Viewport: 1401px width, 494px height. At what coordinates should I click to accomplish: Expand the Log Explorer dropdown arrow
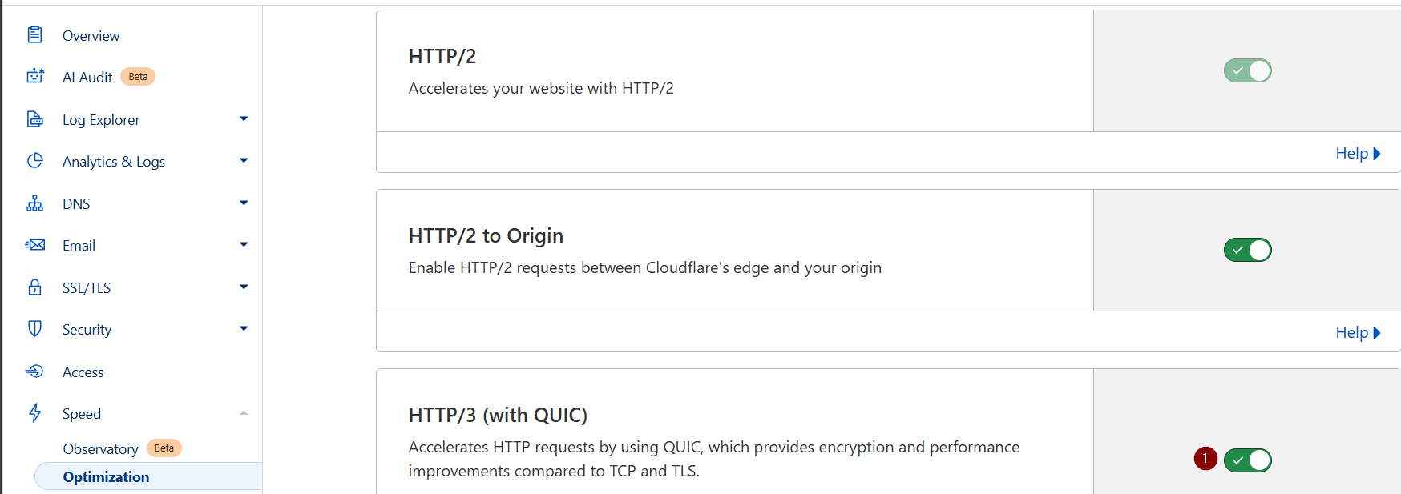244,119
